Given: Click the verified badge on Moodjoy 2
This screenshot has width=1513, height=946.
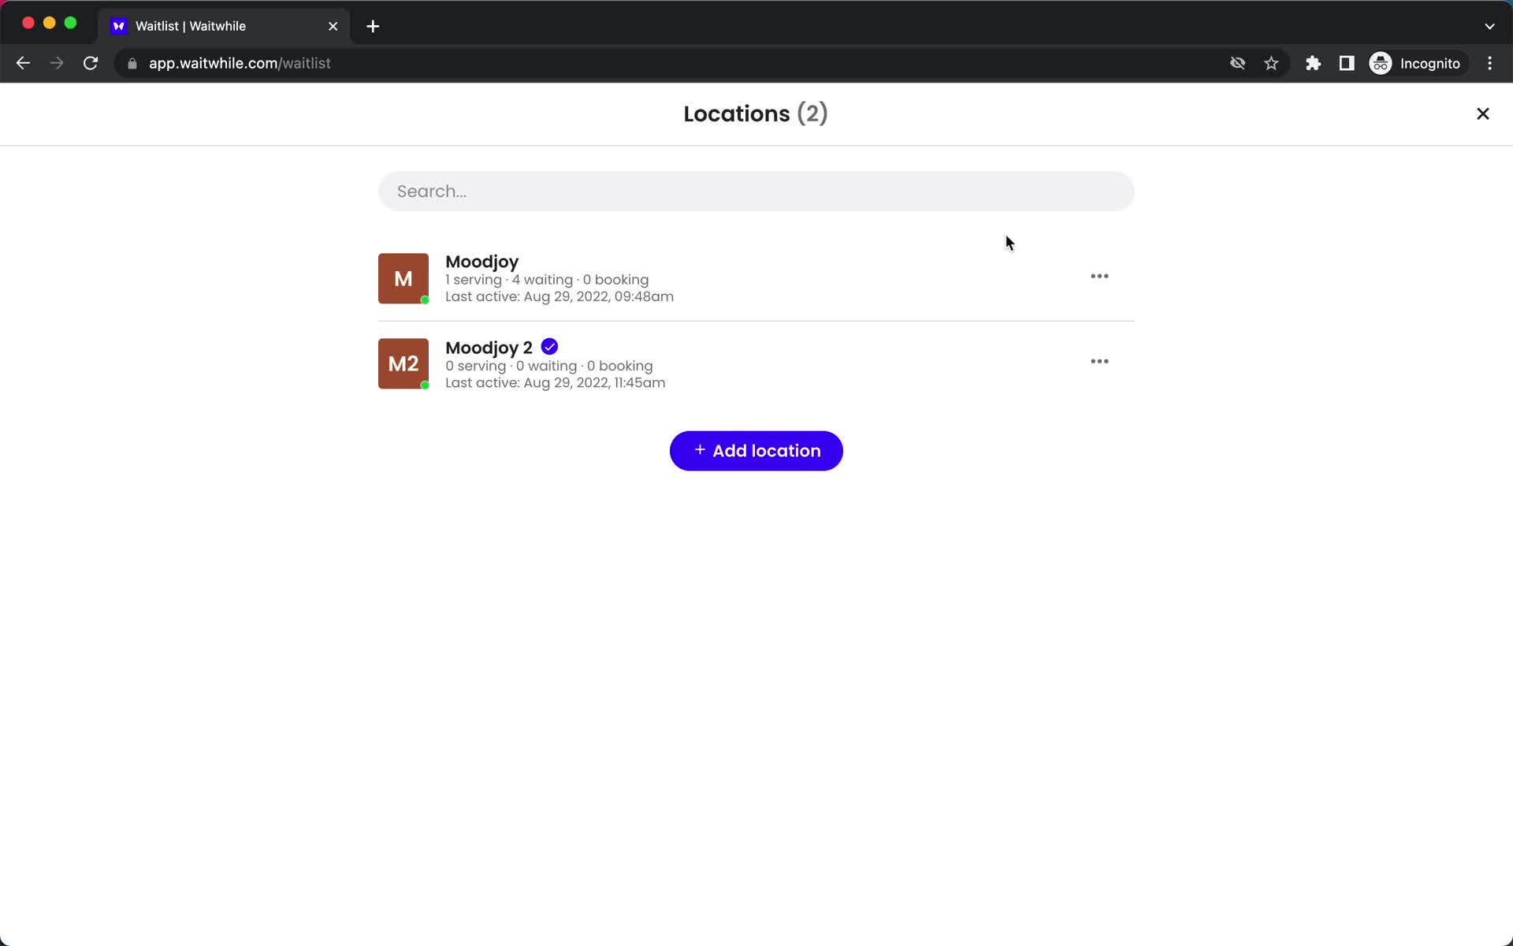Looking at the screenshot, I should click(549, 347).
